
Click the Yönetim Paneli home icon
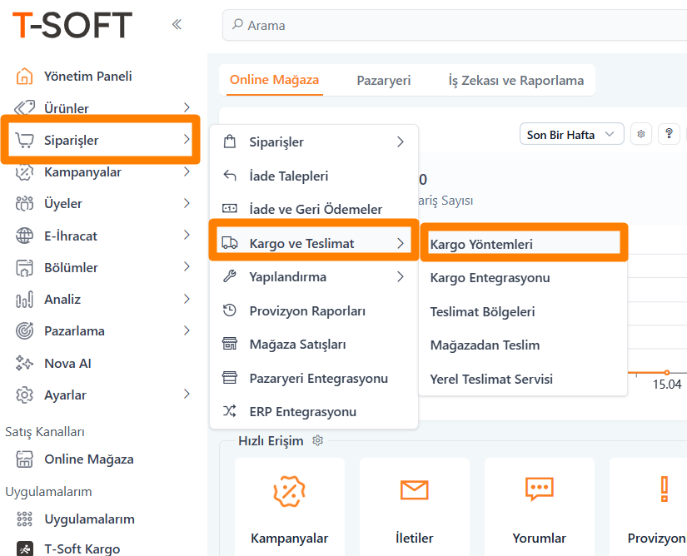pyautogui.click(x=25, y=77)
